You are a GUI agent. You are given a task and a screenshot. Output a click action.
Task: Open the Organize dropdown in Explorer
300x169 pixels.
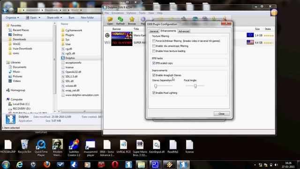click(x=12, y=17)
